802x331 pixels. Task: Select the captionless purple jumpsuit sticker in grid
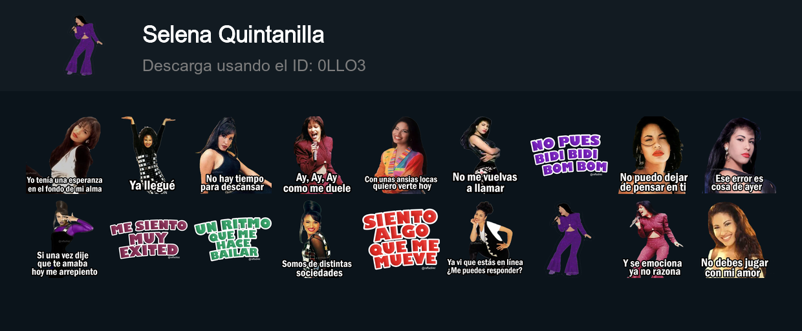click(569, 239)
